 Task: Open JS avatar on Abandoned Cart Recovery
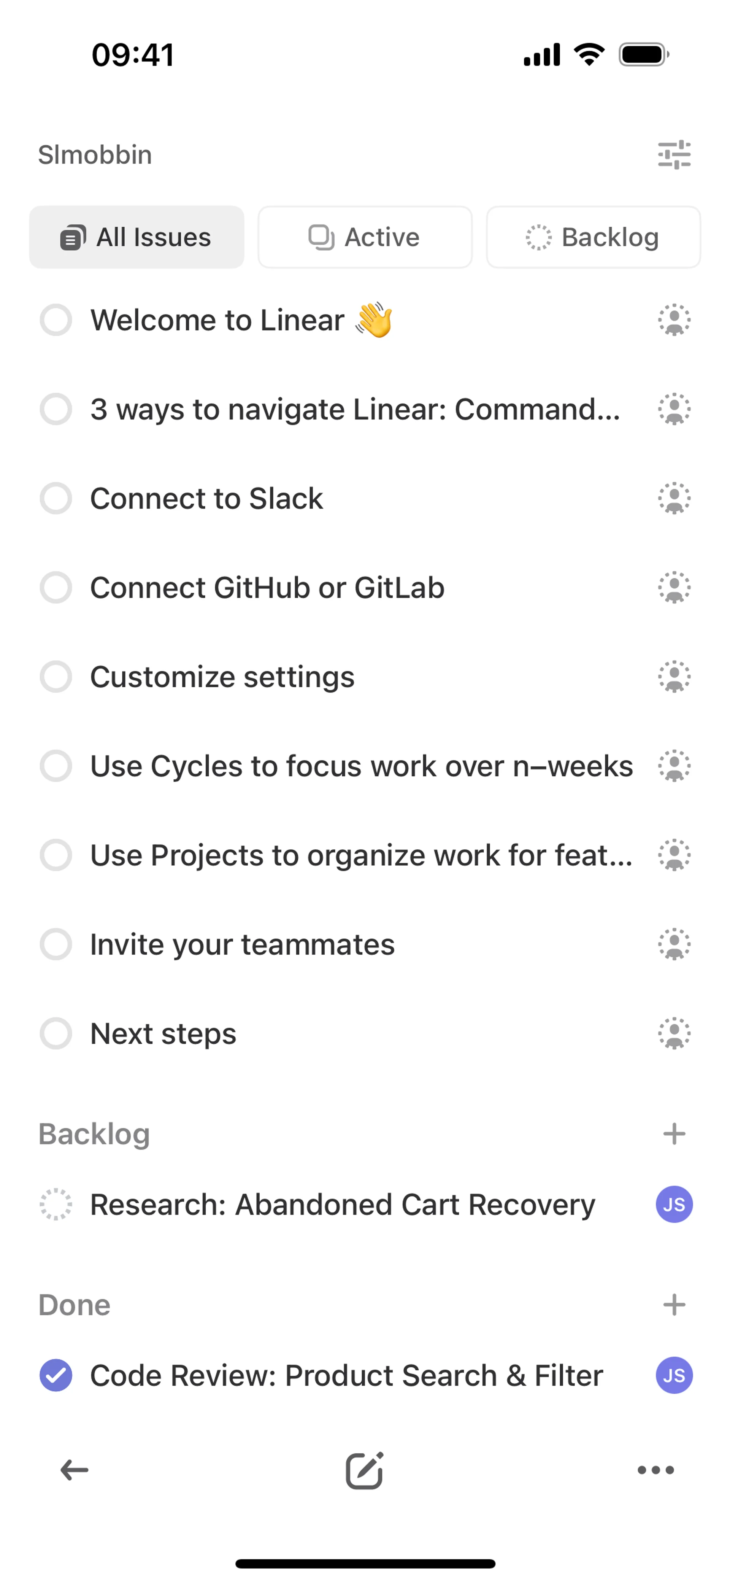tap(674, 1205)
